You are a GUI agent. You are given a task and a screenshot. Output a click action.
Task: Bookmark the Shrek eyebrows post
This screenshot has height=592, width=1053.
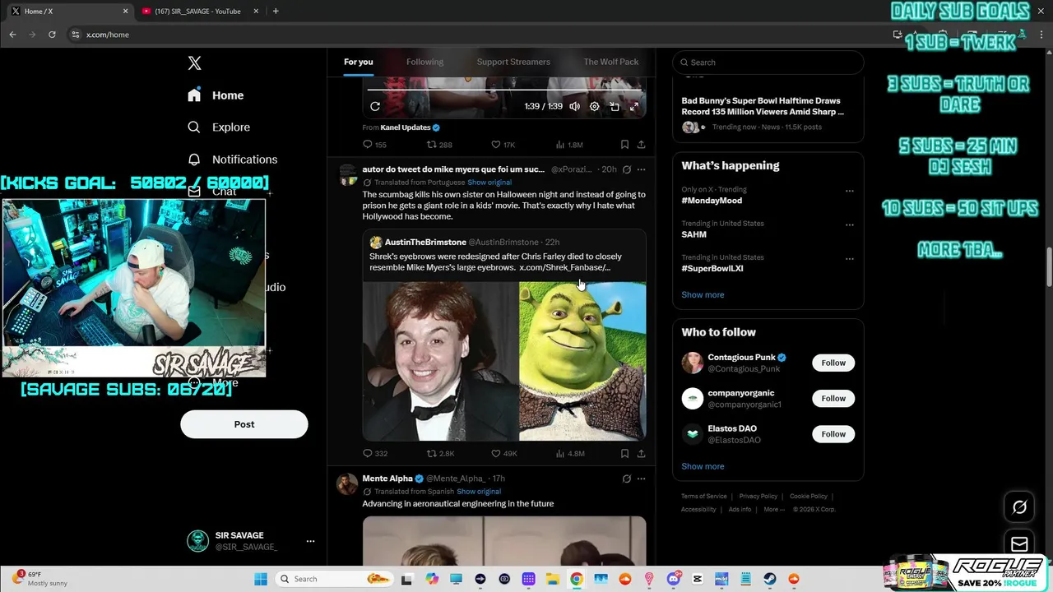click(x=624, y=453)
